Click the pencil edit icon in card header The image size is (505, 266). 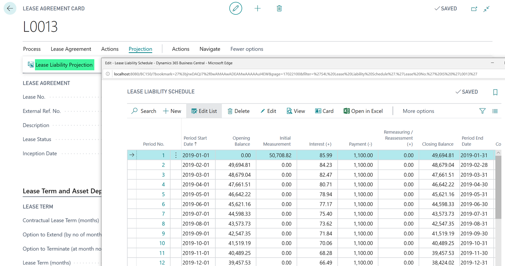click(235, 8)
